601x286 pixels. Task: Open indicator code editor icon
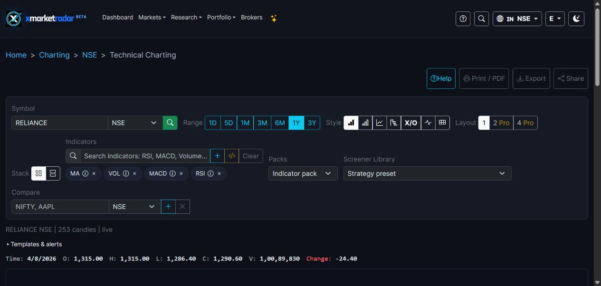pyautogui.click(x=232, y=156)
